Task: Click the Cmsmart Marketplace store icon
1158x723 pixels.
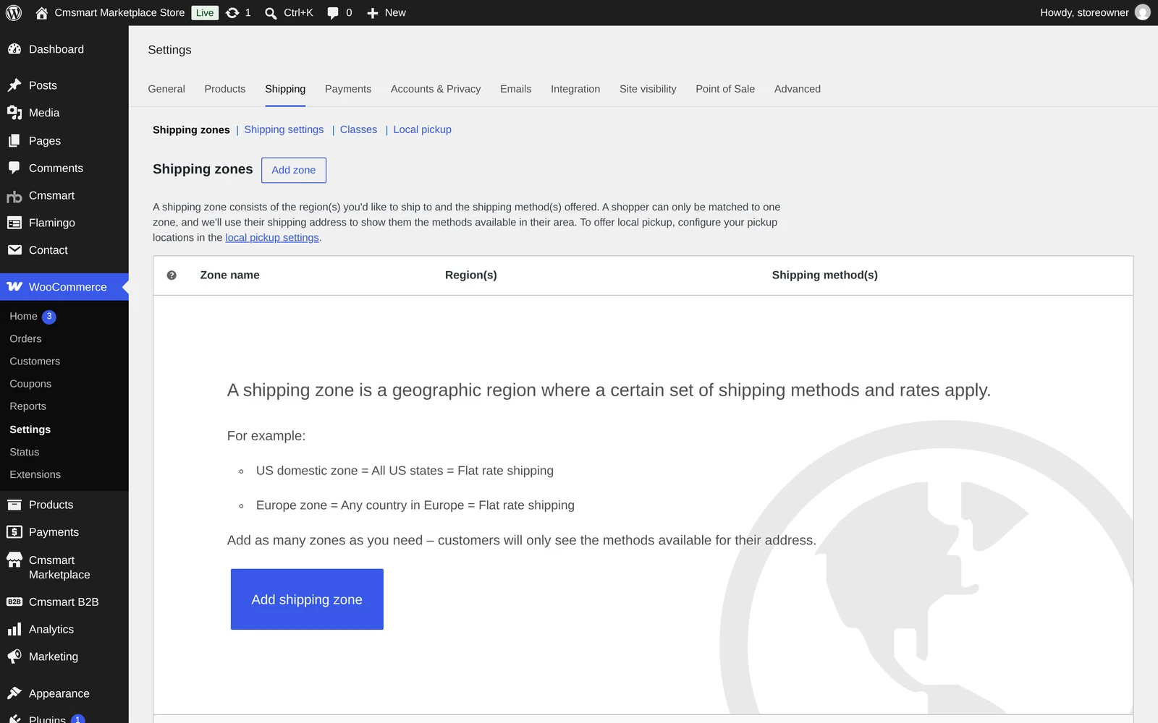Action: tap(14, 560)
